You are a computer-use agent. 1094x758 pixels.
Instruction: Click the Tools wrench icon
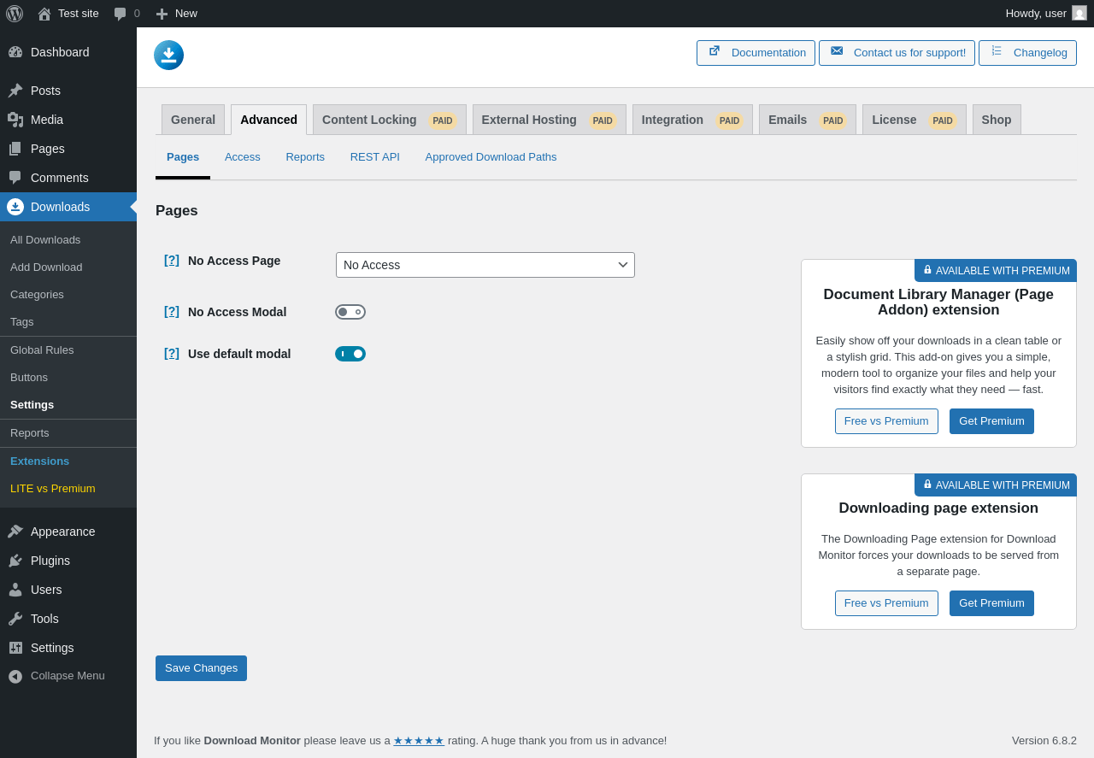pos(15,619)
